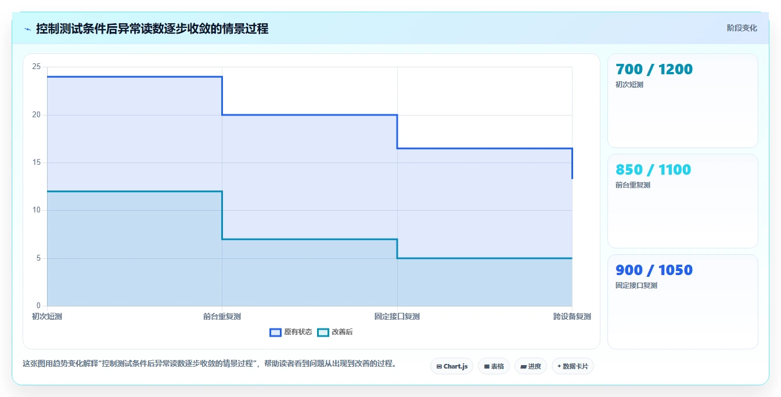Click the description text below the chart
The width and height of the screenshot is (781, 397).
pyautogui.click(x=210, y=364)
